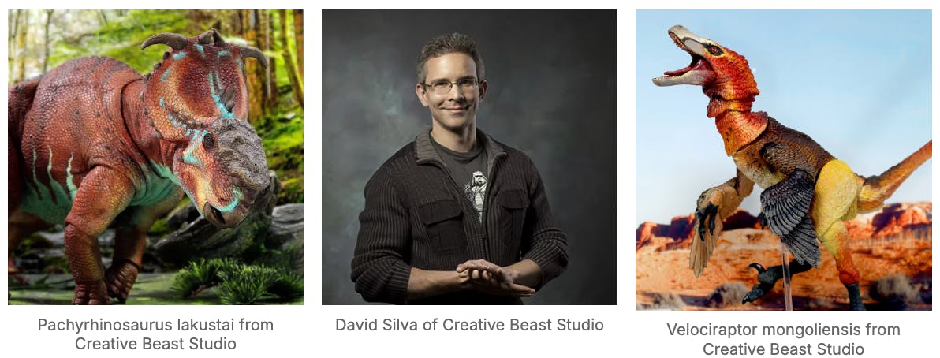Click the Pachyrhinosaurus figure's eye
Screen dimensions: 940x358
pos(209,140)
